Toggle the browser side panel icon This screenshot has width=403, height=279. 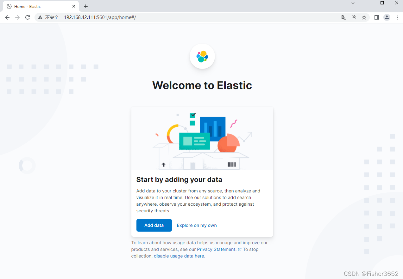coord(377,17)
